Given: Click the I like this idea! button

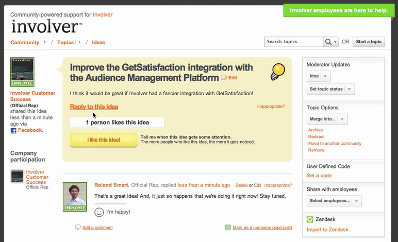Looking at the screenshot, I should tap(104, 140).
